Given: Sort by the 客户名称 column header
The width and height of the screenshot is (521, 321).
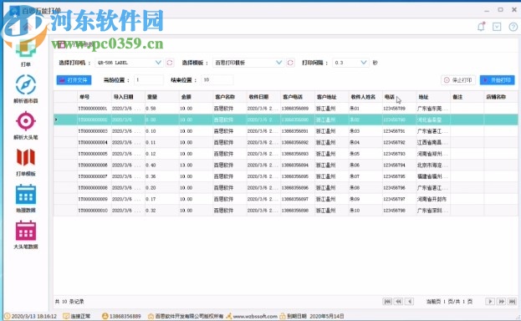Looking at the screenshot, I should click(x=230, y=97).
